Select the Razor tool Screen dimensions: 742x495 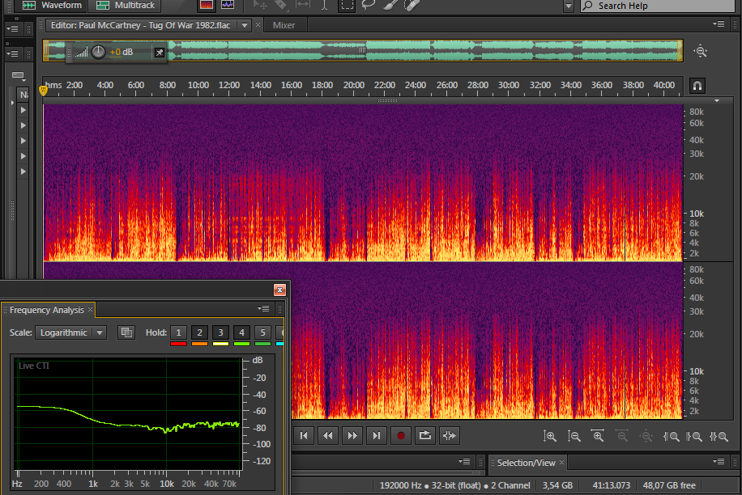tap(280, 5)
